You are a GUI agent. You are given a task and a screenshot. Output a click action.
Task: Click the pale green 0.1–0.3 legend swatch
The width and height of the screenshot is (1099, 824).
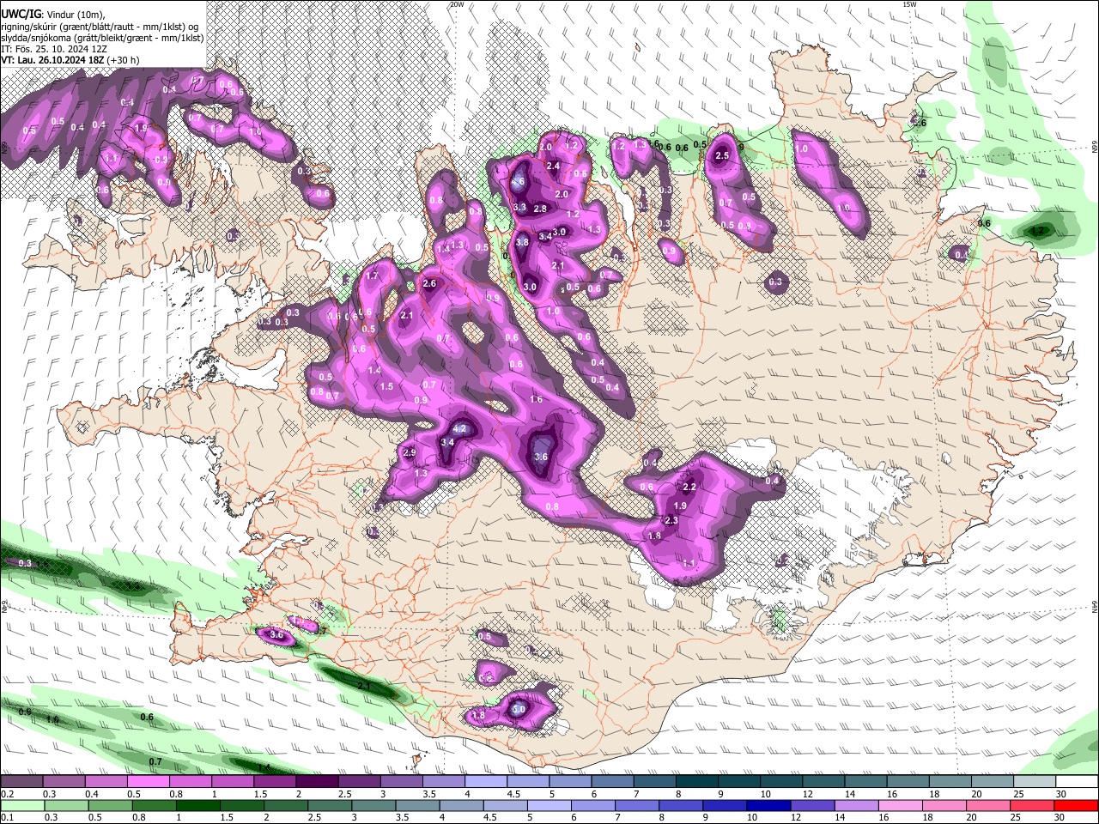23,805
